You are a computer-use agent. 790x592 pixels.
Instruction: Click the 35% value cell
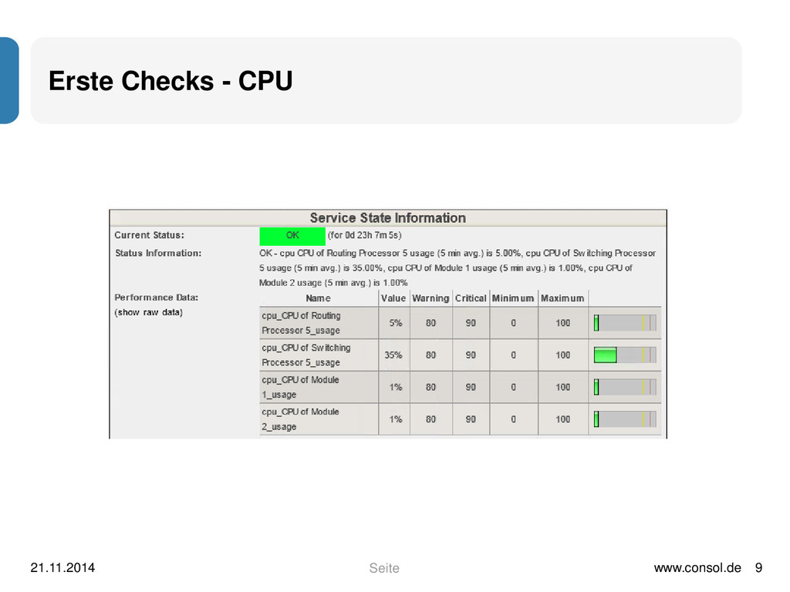click(x=393, y=355)
